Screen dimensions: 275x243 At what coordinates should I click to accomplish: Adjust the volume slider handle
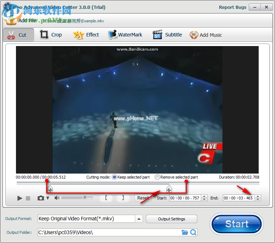point(85,198)
